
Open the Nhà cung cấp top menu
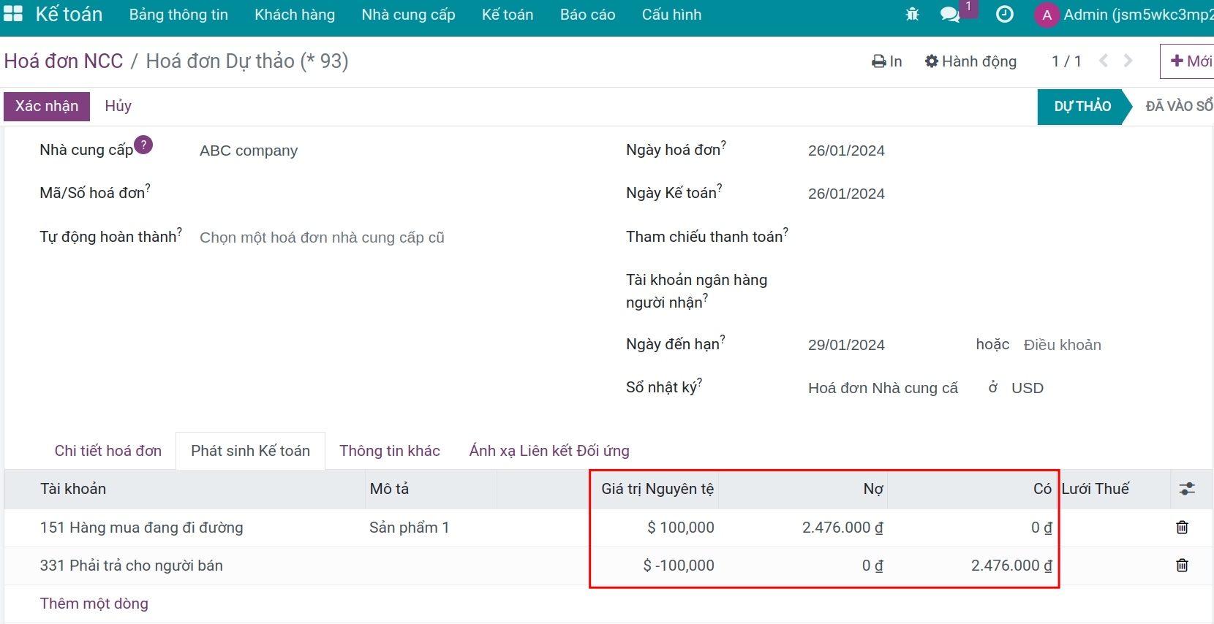tap(408, 15)
